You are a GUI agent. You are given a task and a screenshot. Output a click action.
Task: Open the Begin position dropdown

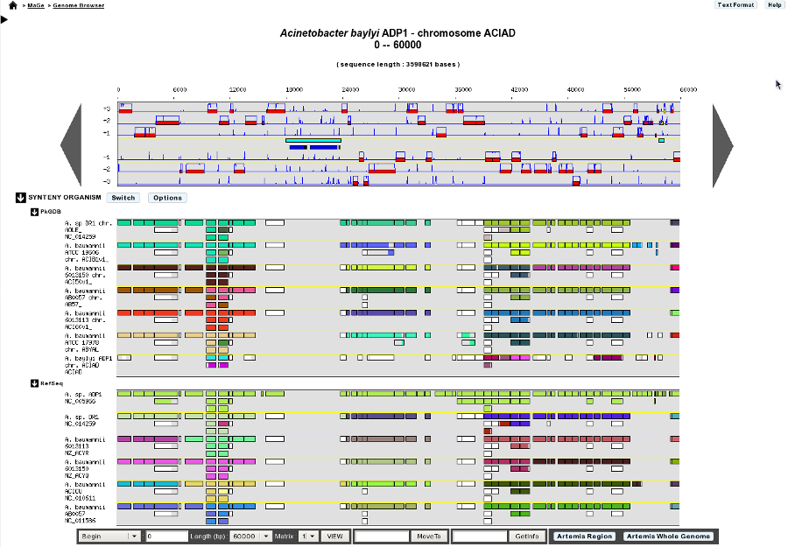coord(110,536)
